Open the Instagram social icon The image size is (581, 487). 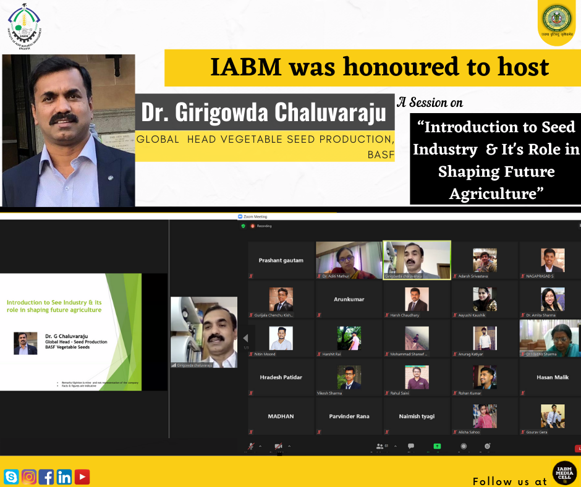[29, 476]
